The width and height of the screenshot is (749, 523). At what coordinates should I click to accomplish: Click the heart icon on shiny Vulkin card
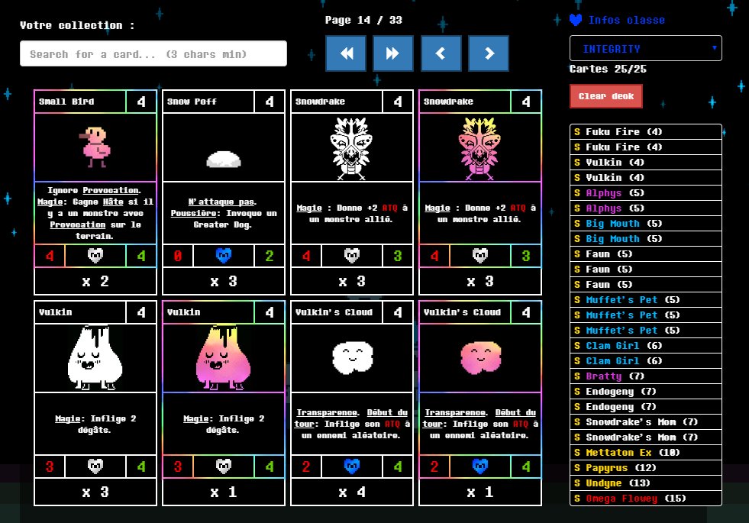224,467
